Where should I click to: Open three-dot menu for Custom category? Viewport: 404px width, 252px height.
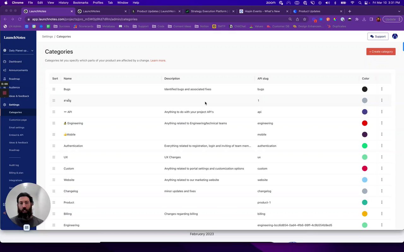382,169
